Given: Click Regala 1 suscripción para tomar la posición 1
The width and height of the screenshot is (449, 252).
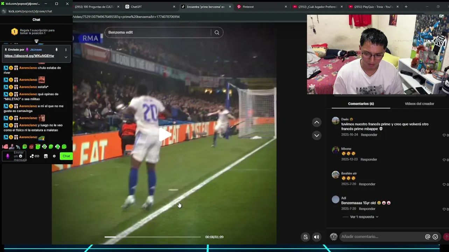Looking at the screenshot, I should tap(37, 31).
